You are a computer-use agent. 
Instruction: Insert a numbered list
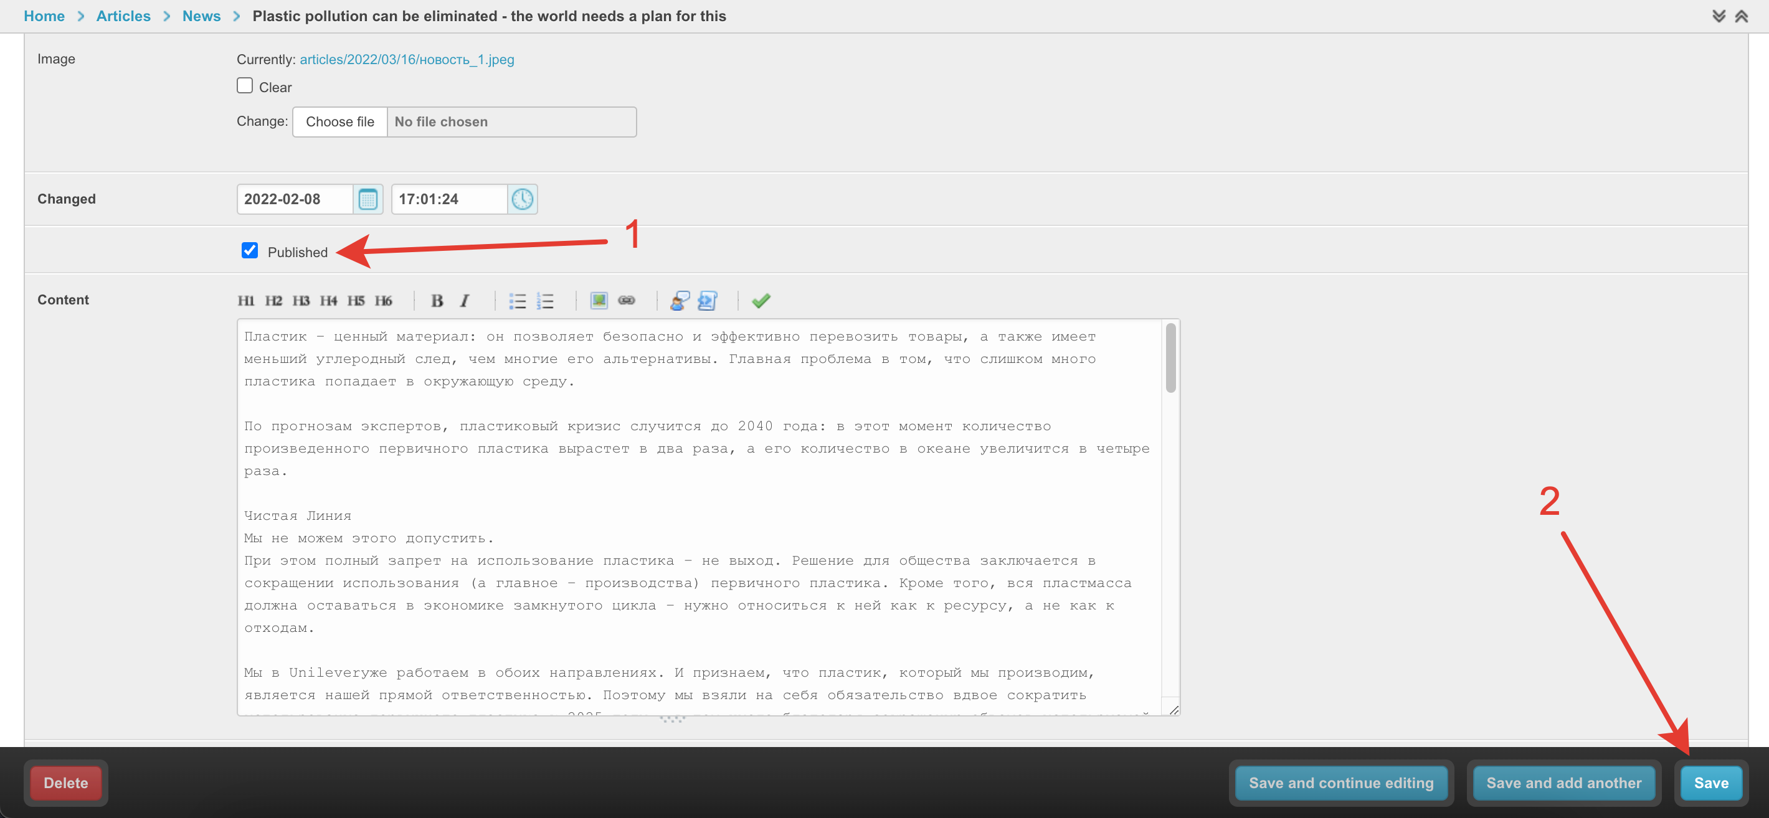pos(545,301)
